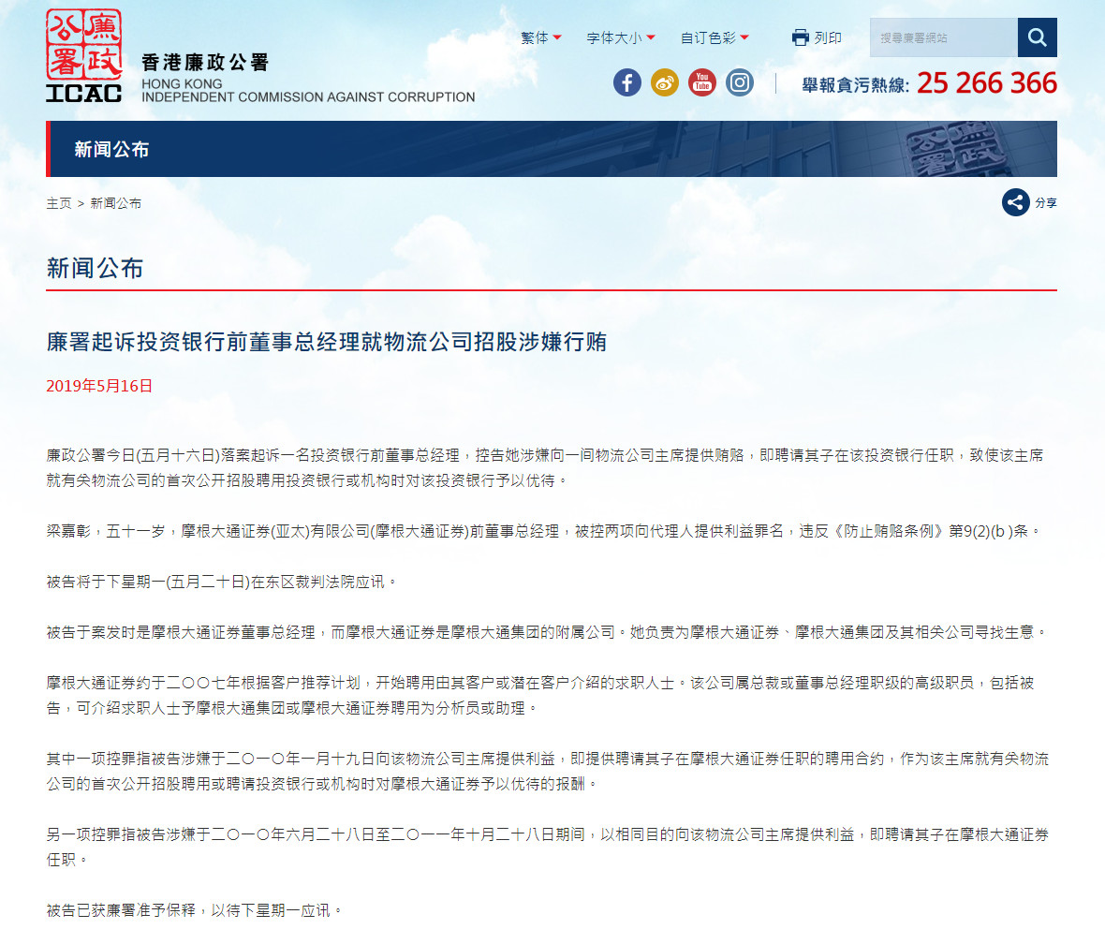
Task: Focus the site search text field
Action: [x=943, y=37]
